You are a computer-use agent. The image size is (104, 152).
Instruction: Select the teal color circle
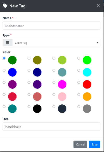[x=12, y=109]
